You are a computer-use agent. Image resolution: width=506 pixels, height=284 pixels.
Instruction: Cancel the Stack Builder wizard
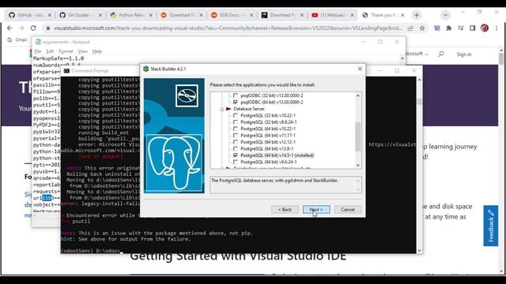pyautogui.click(x=348, y=210)
